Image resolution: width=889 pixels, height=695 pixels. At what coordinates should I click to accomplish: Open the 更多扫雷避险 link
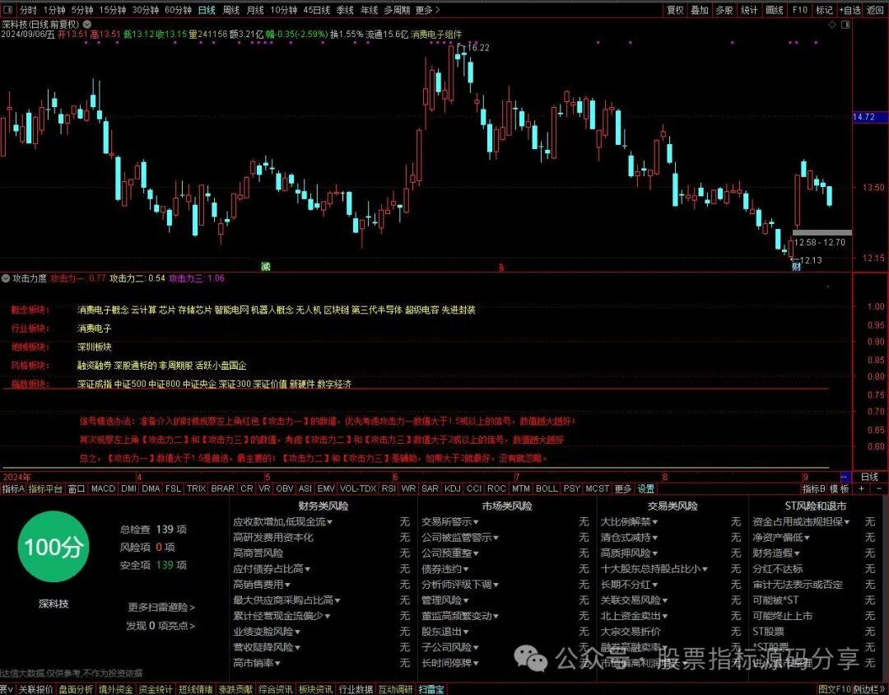tap(161, 607)
